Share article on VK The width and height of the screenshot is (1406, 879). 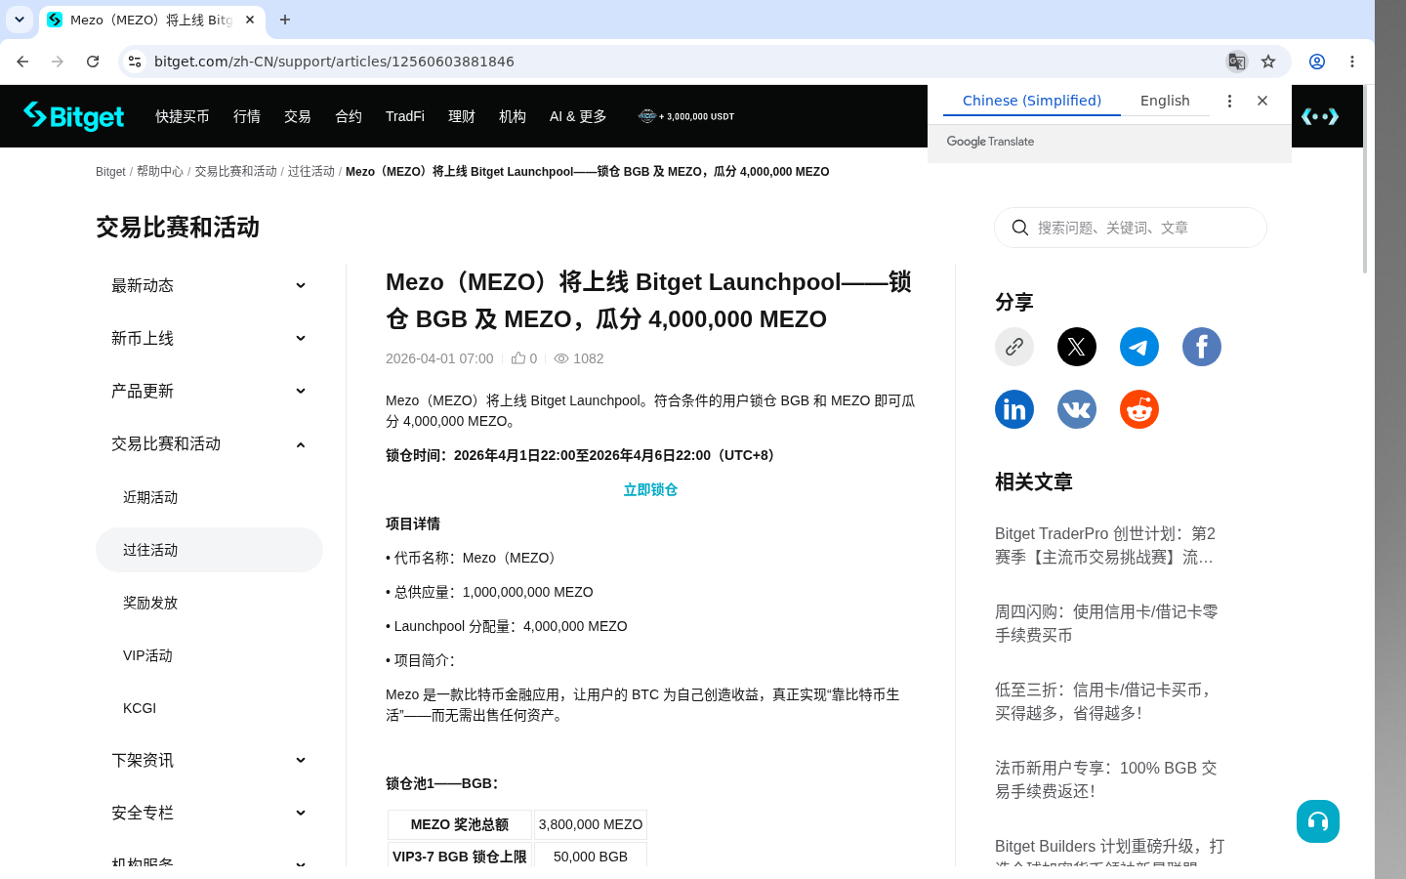(1077, 409)
